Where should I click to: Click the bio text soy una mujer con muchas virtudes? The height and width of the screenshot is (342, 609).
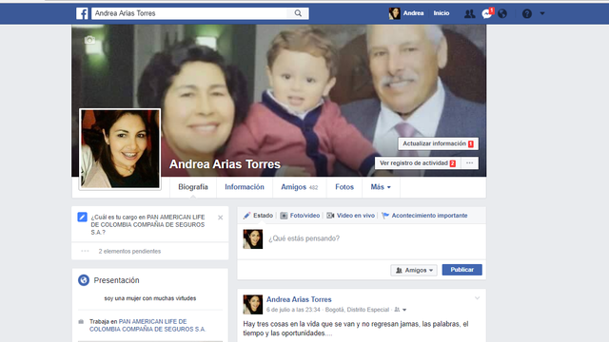click(x=150, y=298)
